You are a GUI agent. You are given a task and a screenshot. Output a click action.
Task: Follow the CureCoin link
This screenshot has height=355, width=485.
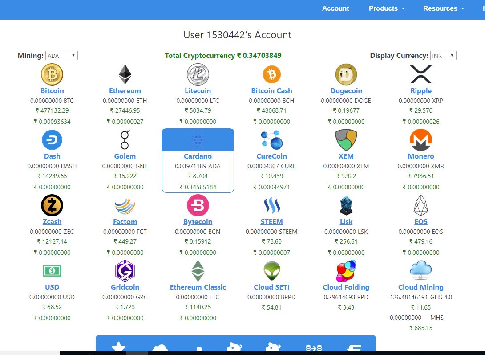tap(271, 156)
